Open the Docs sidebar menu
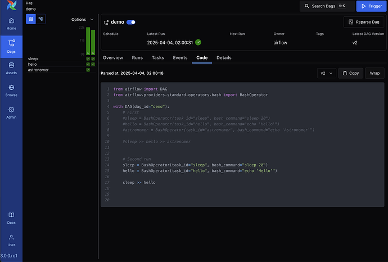 11,218
